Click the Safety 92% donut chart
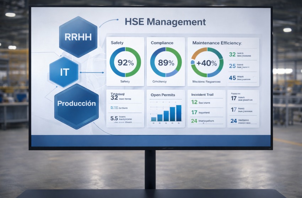302x198 pixels. point(125,62)
